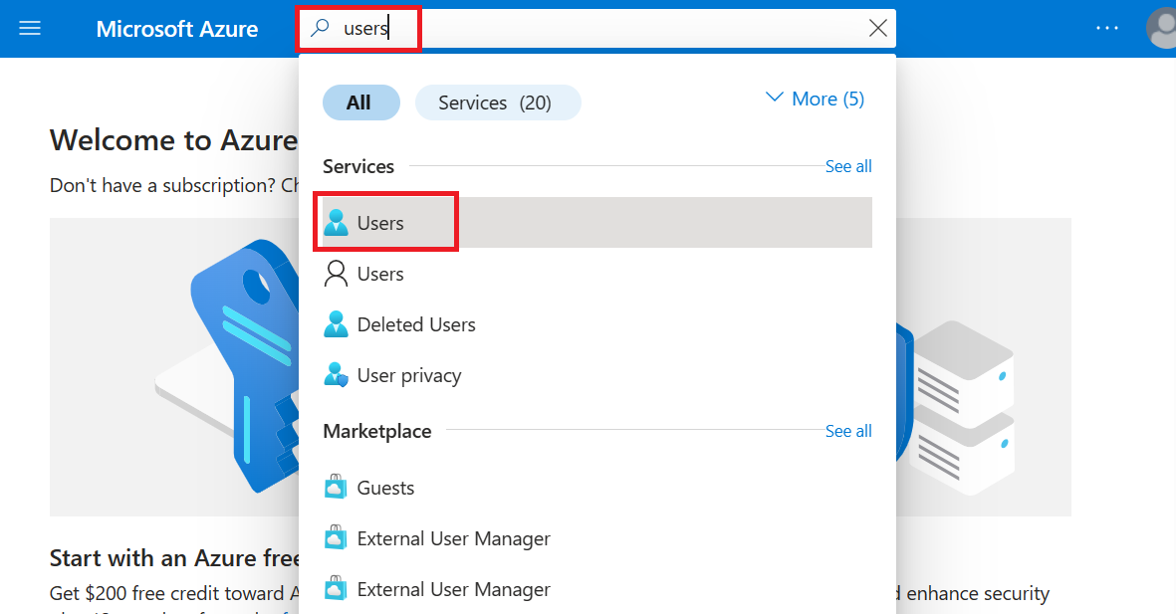Viewport: 1176px width, 614px height.
Task: Open the Users result with outline icon
Action: click(x=596, y=274)
